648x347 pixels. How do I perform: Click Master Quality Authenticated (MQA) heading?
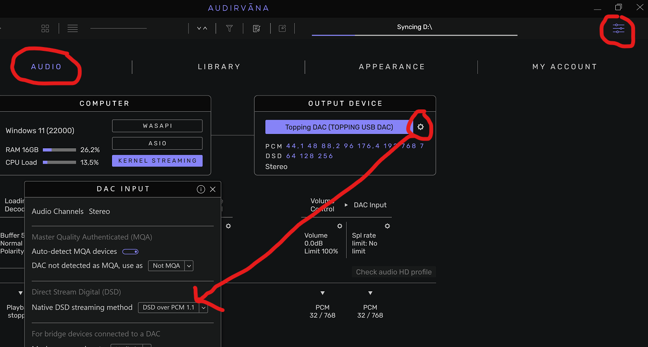pos(92,237)
